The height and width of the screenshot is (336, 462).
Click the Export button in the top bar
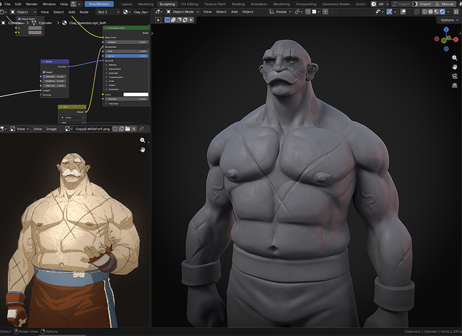[x=401, y=4]
